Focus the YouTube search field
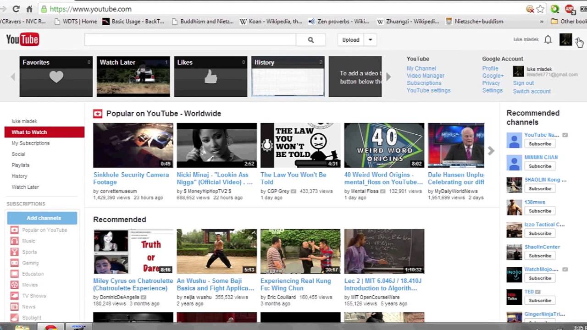The width and height of the screenshot is (587, 330). 190,40
